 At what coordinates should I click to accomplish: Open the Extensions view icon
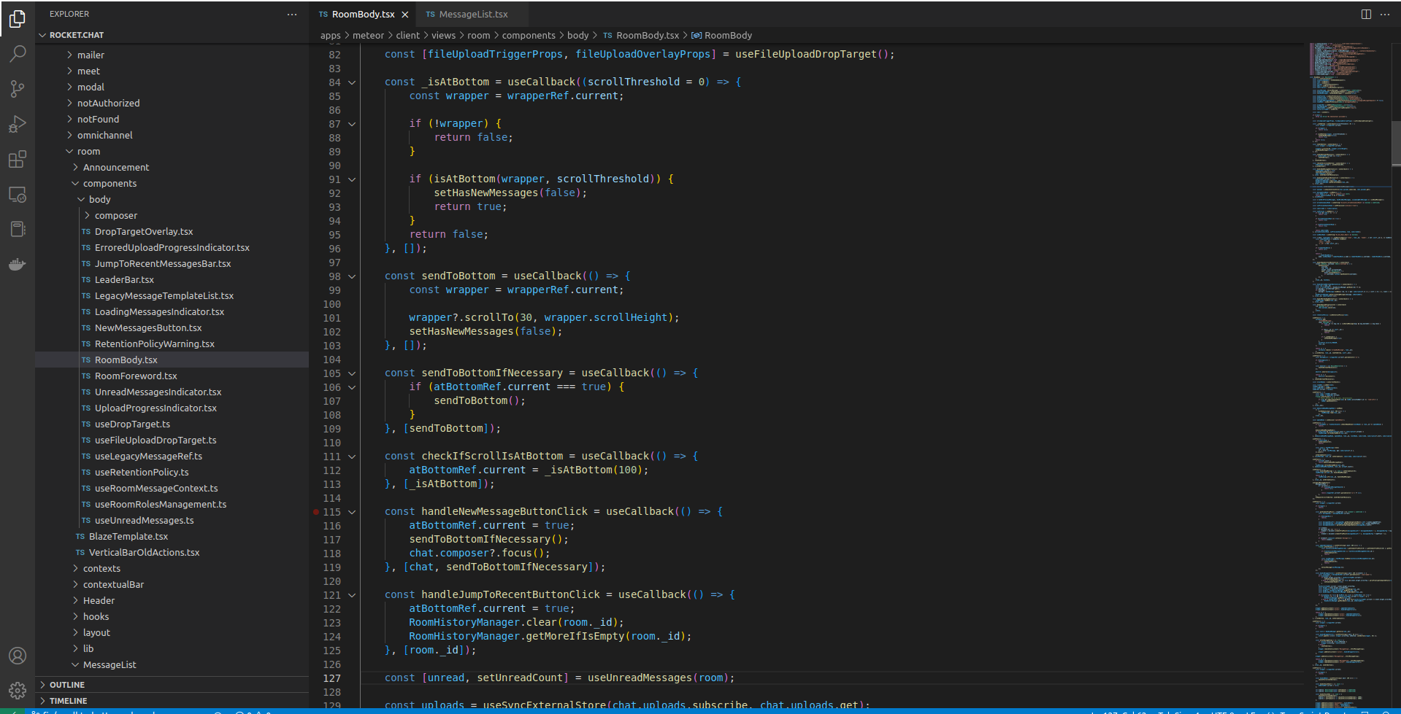(x=18, y=159)
